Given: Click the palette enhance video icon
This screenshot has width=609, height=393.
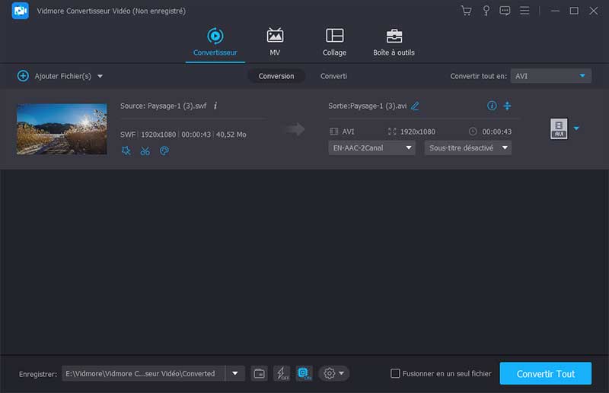Looking at the screenshot, I should [164, 151].
